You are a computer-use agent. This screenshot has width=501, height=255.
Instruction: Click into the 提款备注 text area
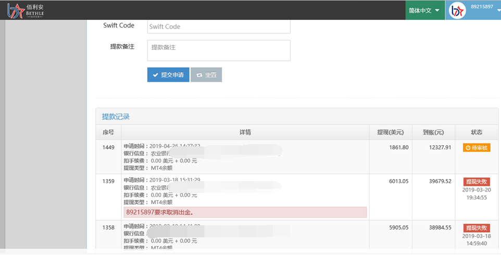tap(218, 50)
